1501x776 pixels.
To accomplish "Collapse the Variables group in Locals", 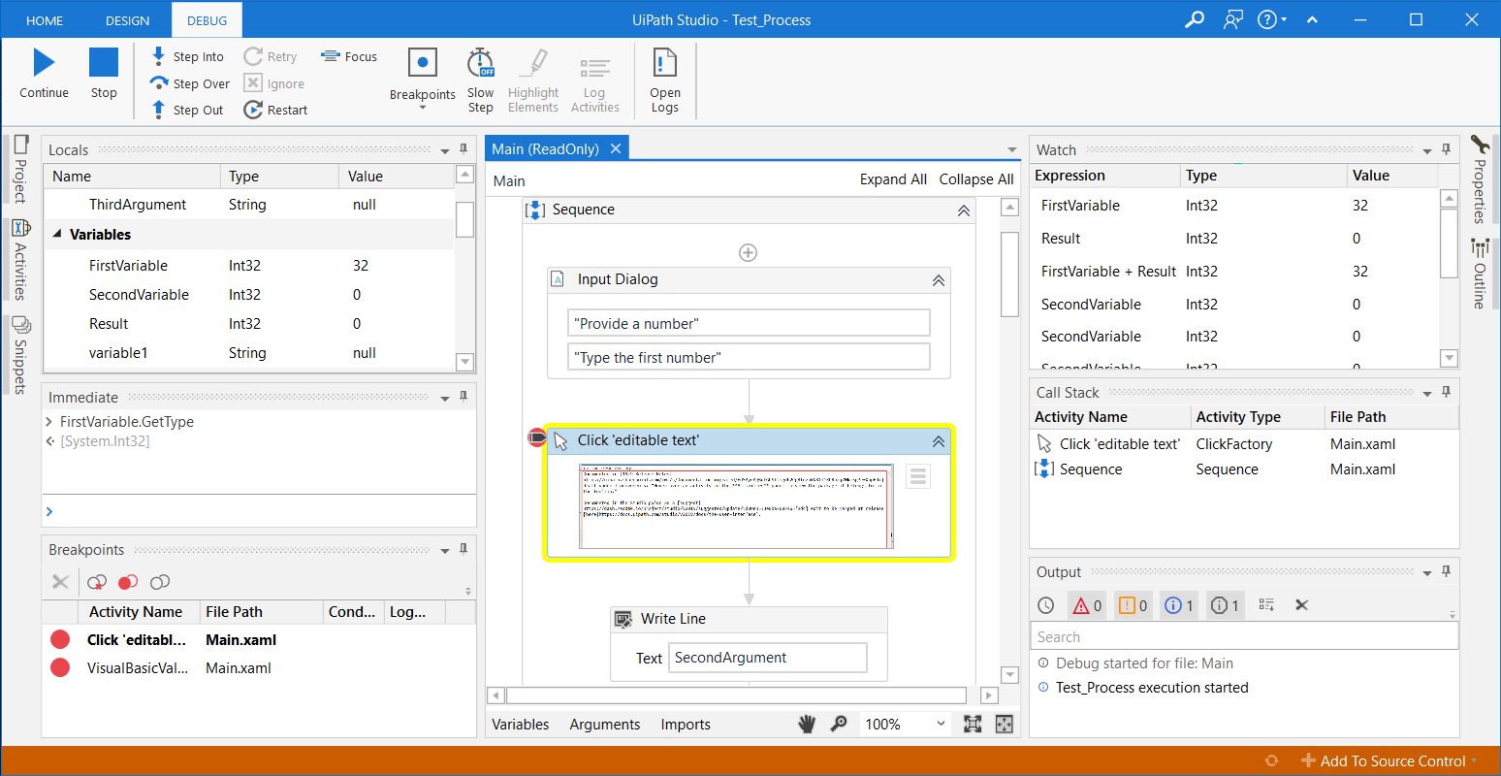I will tap(57, 234).
